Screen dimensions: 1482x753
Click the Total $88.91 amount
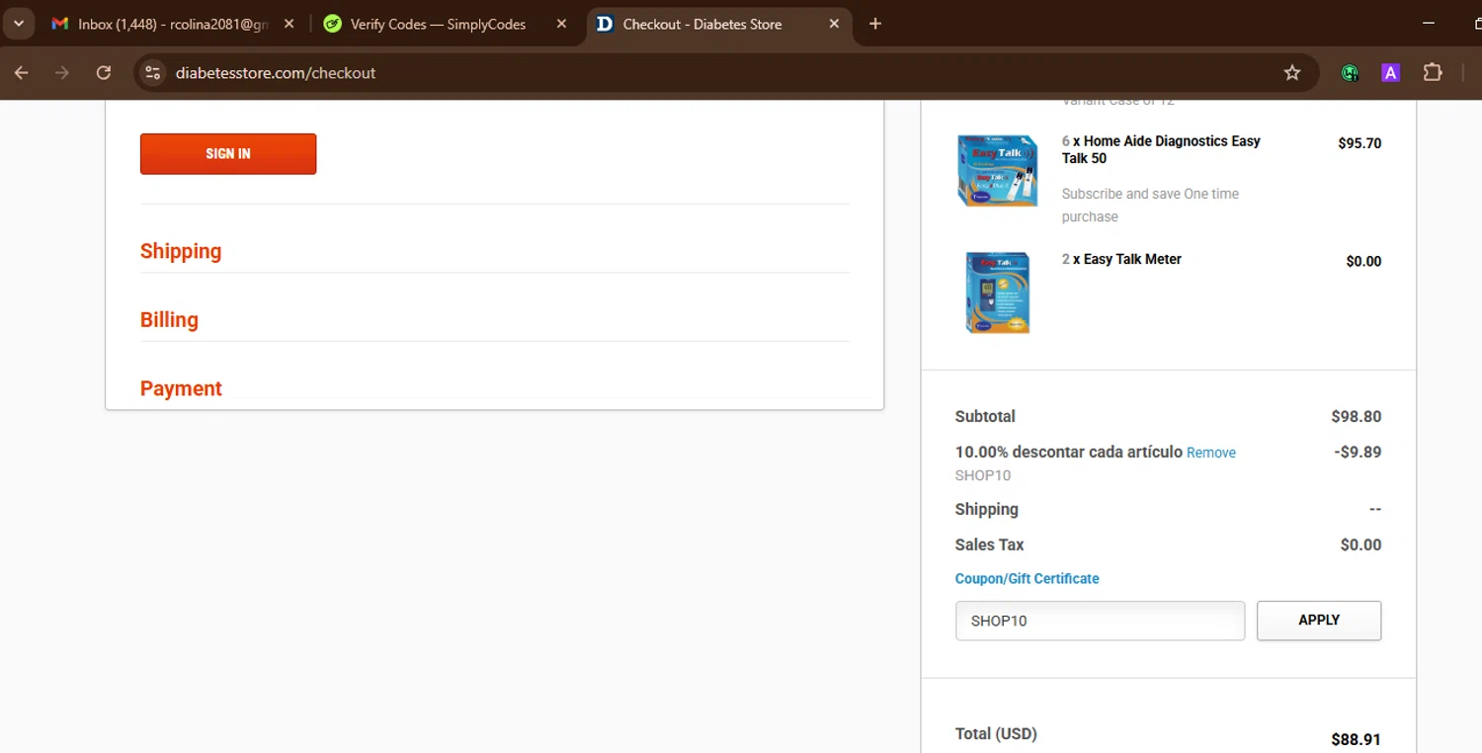pyautogui.click(x=1356, y=739)
